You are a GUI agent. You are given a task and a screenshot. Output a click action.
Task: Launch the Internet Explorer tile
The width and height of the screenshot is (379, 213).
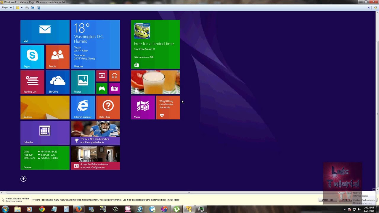click(x=83, y=107)
